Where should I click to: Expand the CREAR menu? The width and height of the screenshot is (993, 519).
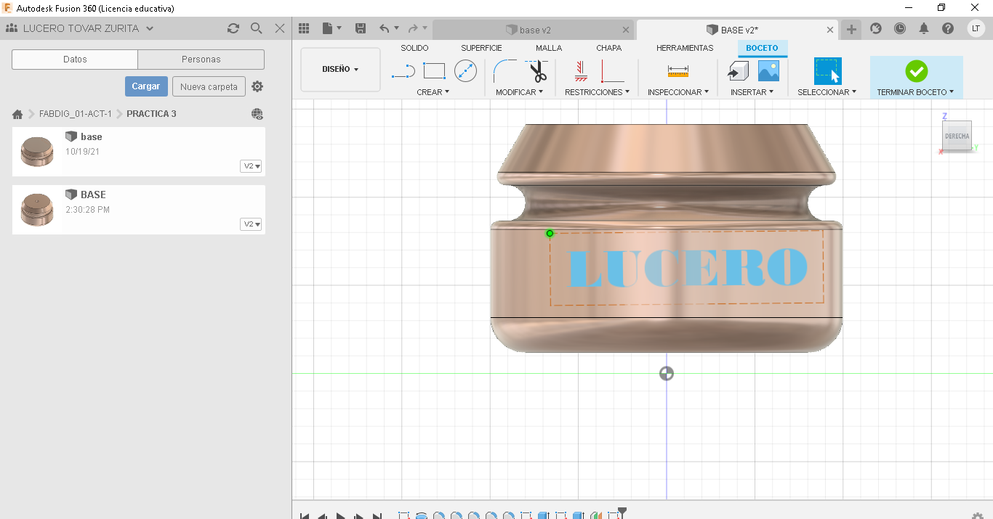click(433, 92)
